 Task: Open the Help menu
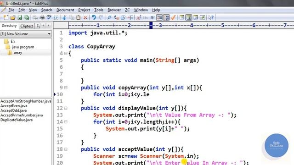[x=156, y=10]
